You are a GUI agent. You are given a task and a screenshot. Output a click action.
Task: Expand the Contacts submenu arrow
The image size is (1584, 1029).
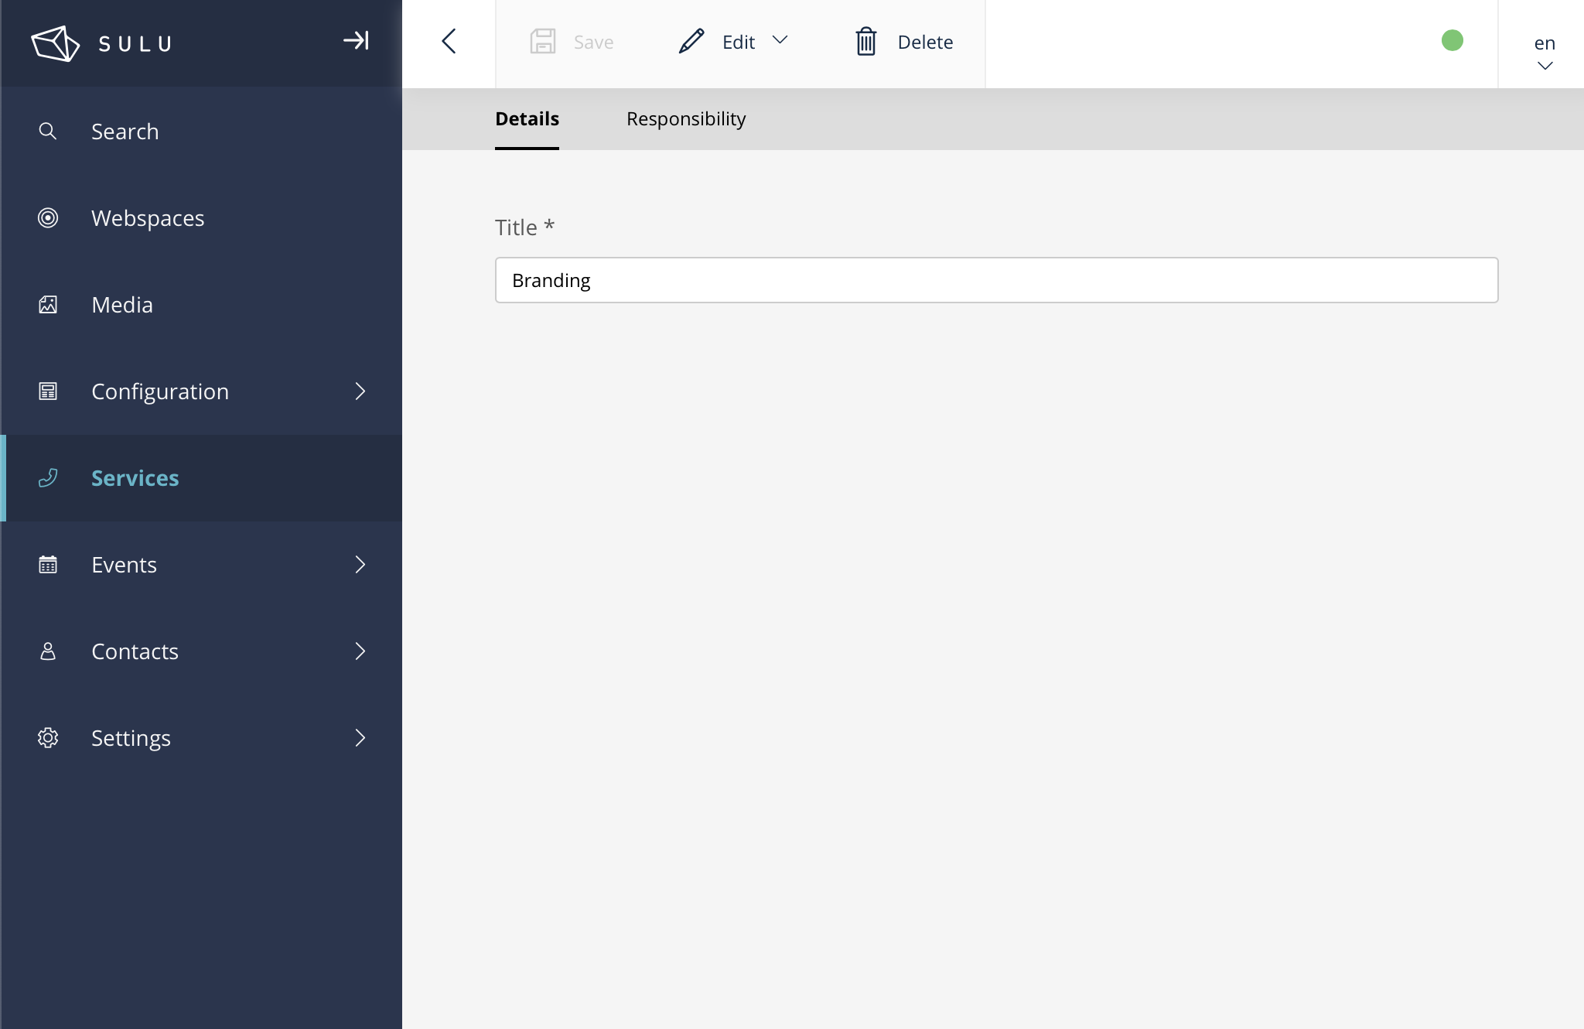coord(360,651)
